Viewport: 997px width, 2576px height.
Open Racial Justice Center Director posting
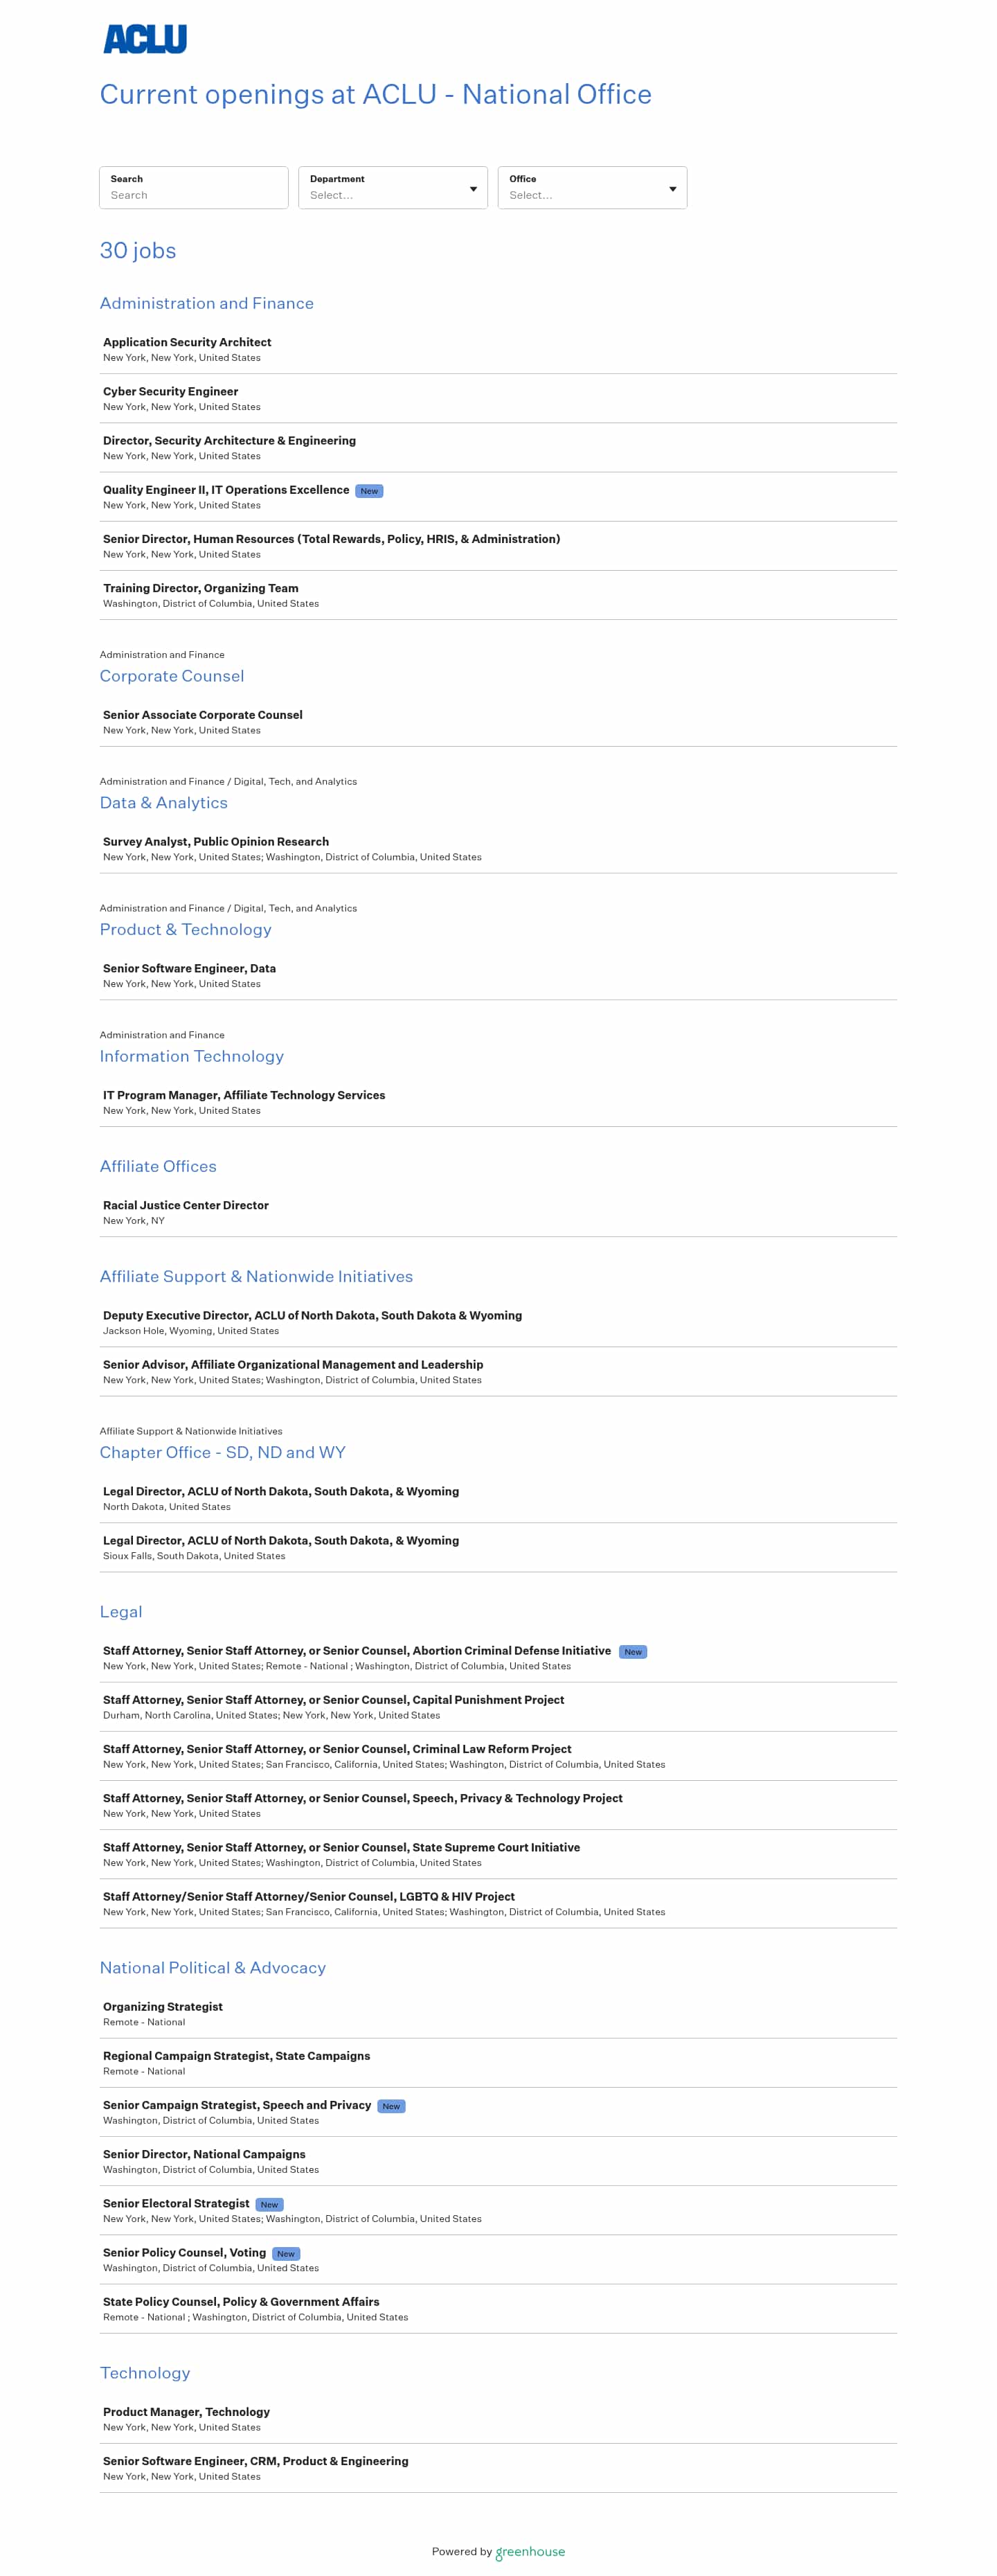coord(185,1205)
